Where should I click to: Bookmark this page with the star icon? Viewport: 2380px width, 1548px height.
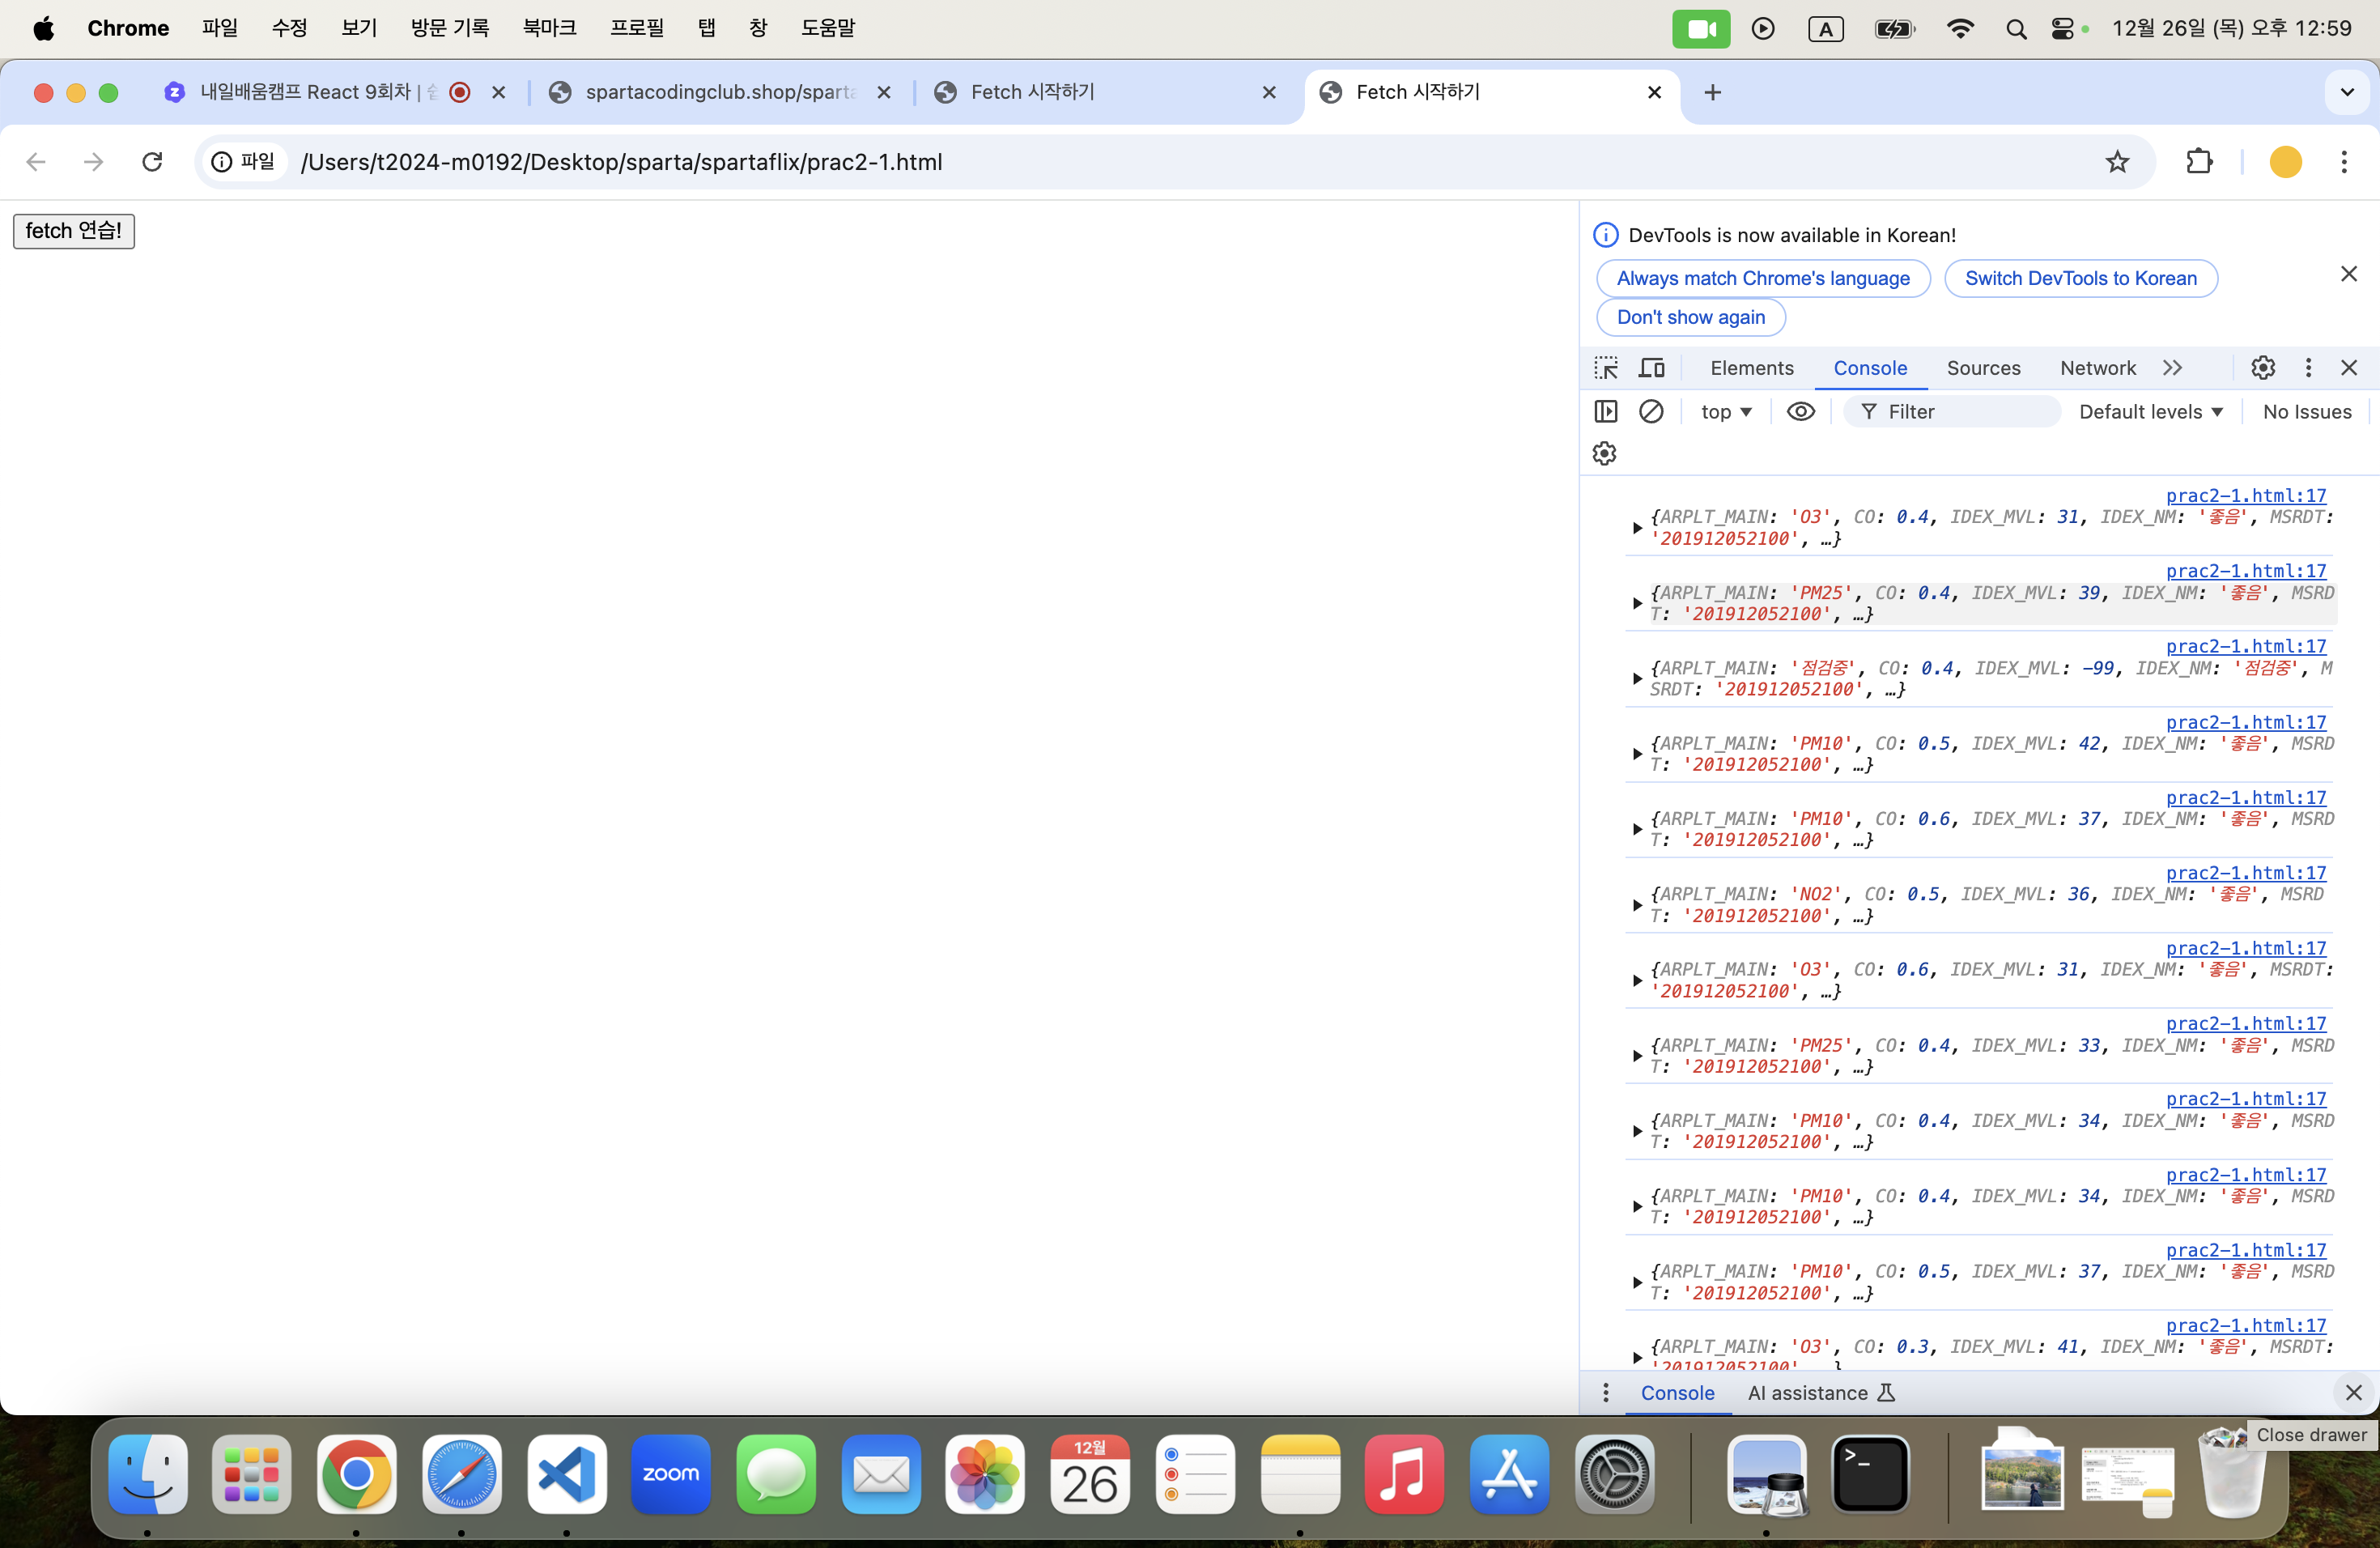pos(2117,162)
